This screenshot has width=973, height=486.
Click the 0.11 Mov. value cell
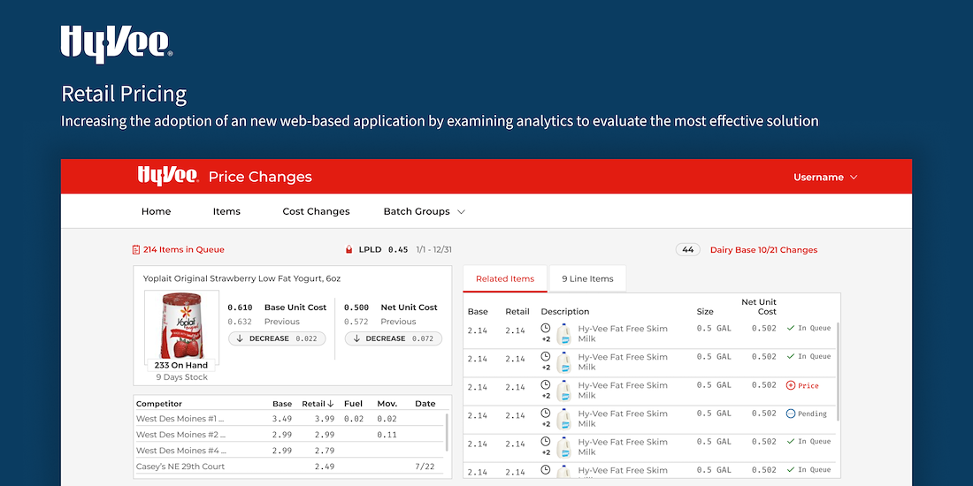(x=387, y=435)
